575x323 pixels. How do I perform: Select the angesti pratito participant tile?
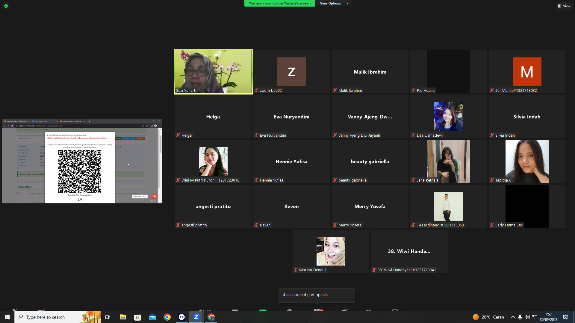pyautogui.click(x=213, y=206)
